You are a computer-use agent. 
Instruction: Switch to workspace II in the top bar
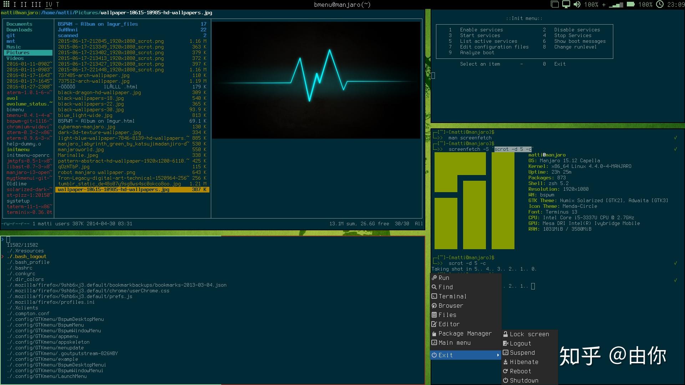[24, 5]
